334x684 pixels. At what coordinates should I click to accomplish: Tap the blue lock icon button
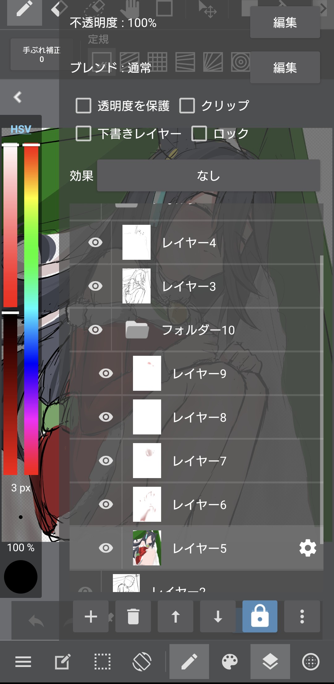click(x=260, y=616)
